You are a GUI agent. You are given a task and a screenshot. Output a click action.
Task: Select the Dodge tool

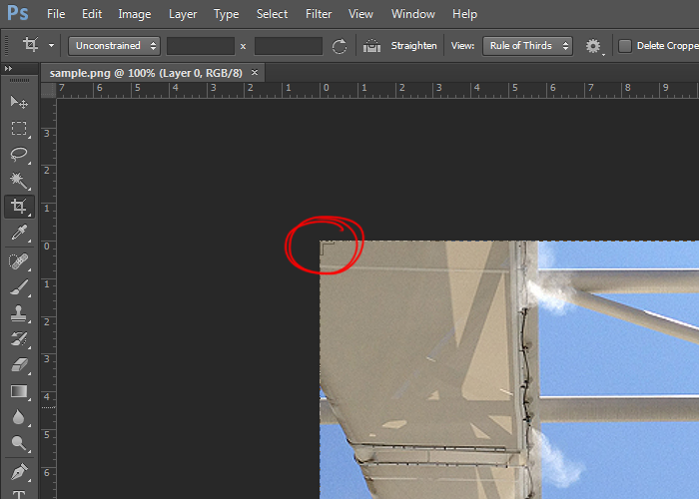tap(19, 443)
